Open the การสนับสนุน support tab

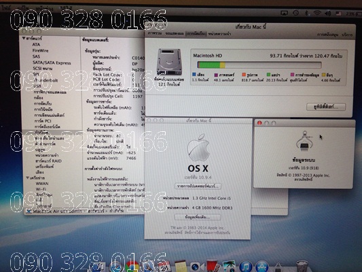327,35
